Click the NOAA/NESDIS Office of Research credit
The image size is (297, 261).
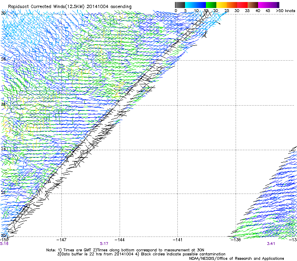pos(236,259)
